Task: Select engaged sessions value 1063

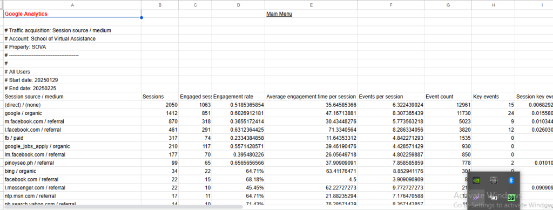Action: [x=195, y=105]
